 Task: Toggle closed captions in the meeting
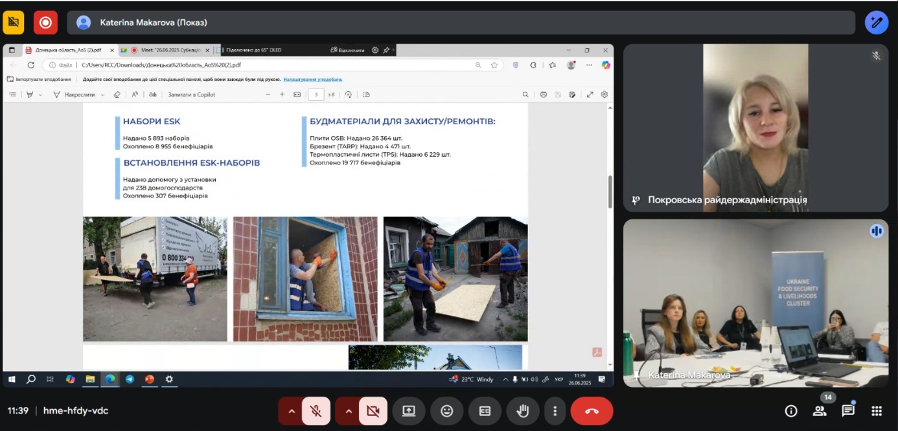[485, 411]
